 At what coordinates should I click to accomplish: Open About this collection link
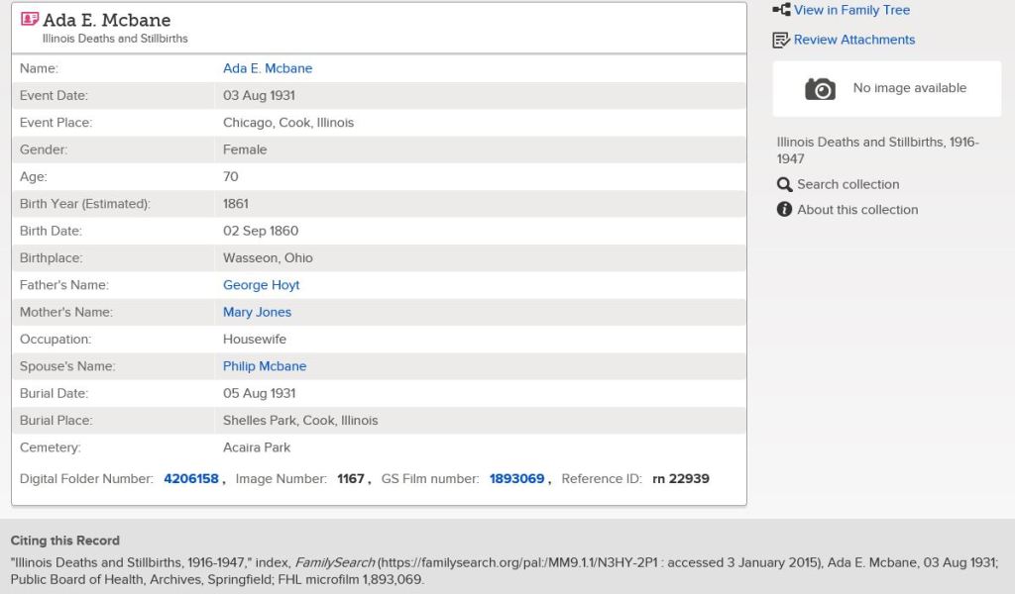pyautogui.click(x=857, y=210)
